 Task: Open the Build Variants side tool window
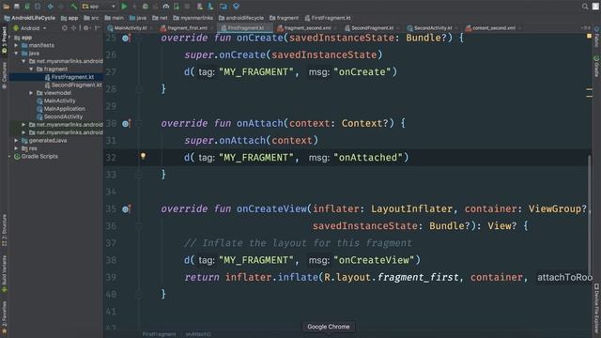4,273
